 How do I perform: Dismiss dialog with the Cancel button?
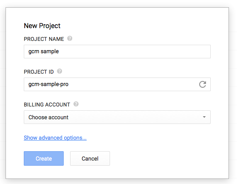point(90,158)
